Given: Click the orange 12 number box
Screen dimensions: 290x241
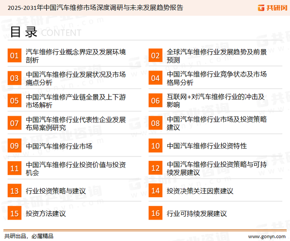Looking at the screenshot, I should pyautogui.click(x=155, y=168).
